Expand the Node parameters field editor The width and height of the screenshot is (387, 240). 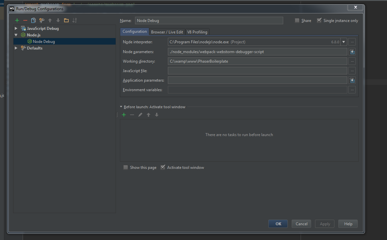(x=352, y=52)
